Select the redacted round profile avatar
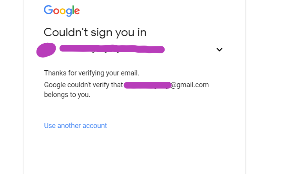The width and height of the screenshot is (281, 174). [x=46, y=50]
